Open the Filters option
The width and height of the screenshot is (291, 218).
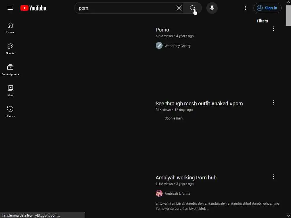click(262, 21)
